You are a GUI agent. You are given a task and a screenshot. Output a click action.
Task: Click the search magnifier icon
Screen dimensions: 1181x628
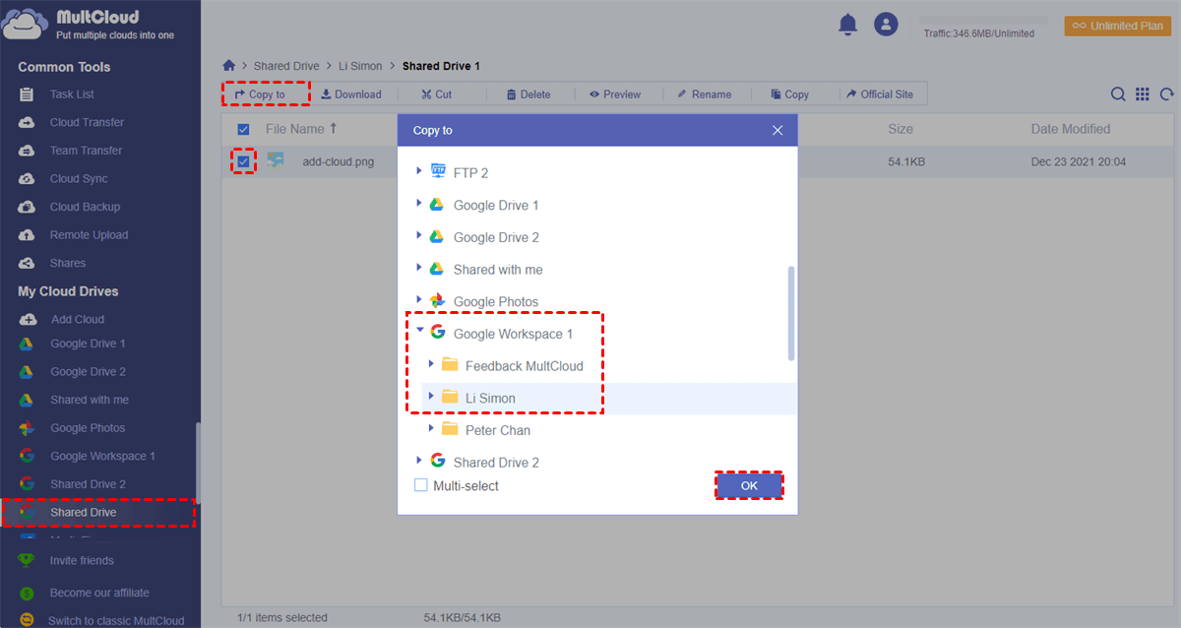click(1118, 94)
